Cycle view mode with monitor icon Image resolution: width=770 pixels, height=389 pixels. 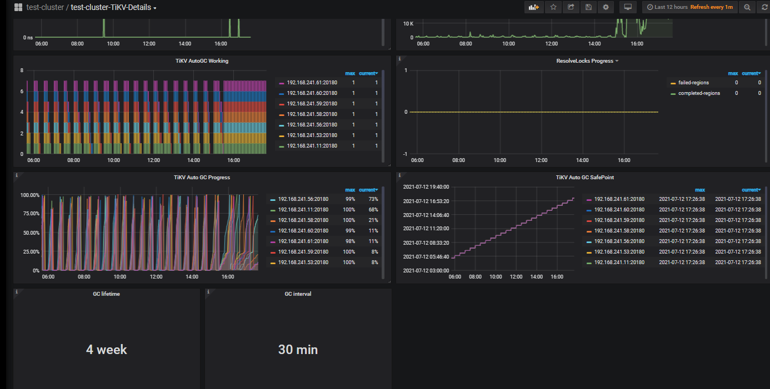[x=628, y=7]
